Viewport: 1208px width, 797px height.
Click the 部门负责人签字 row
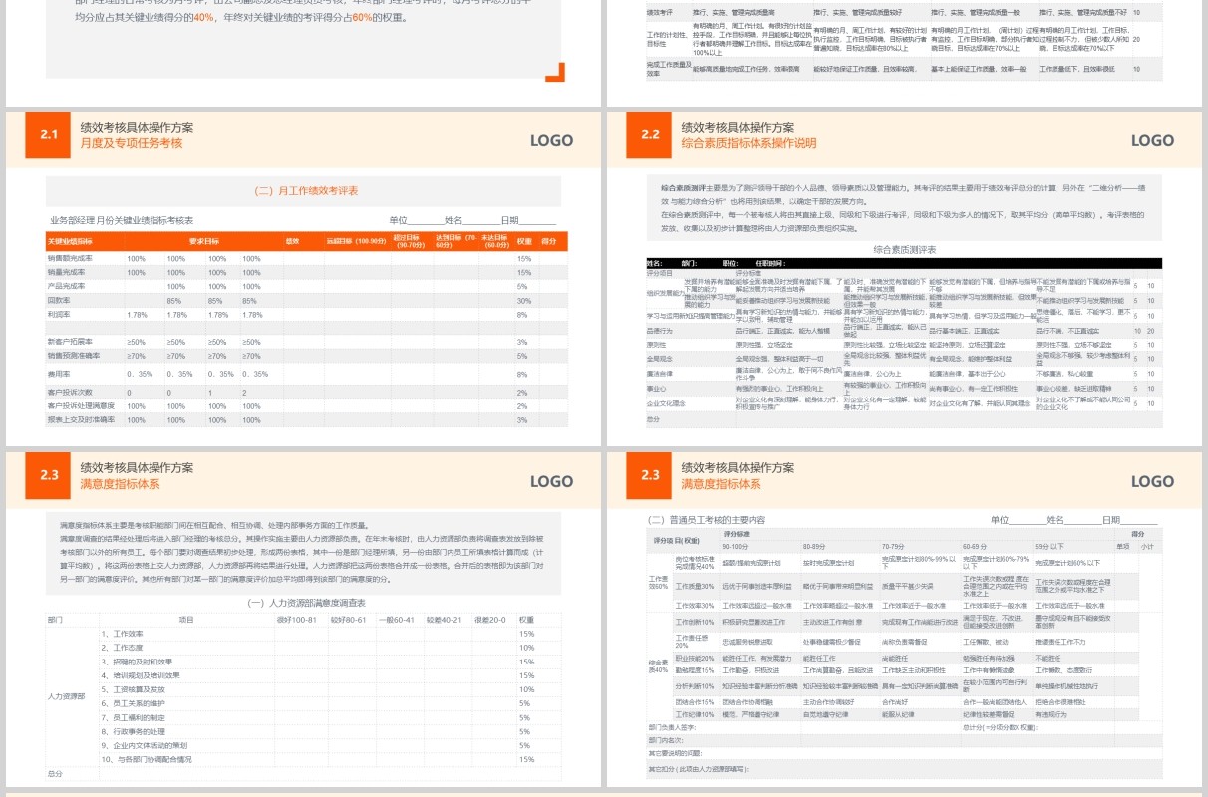(904, 728)
